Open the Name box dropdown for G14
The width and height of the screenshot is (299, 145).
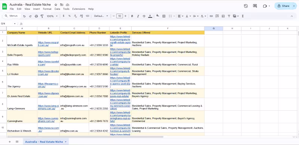click(x=15, y=24)
